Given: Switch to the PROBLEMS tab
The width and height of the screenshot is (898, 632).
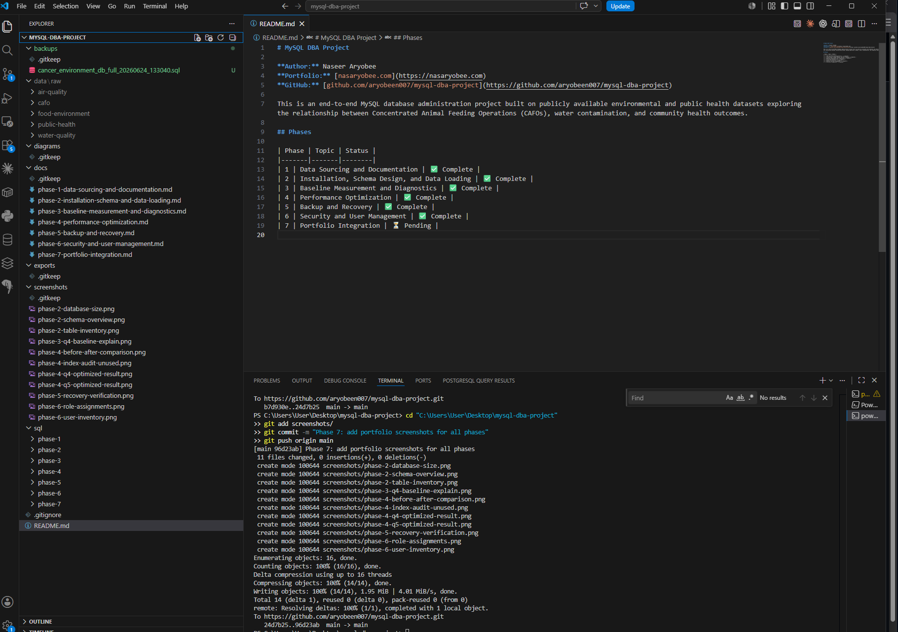Looking at the screenshot, I should point(267,381).
